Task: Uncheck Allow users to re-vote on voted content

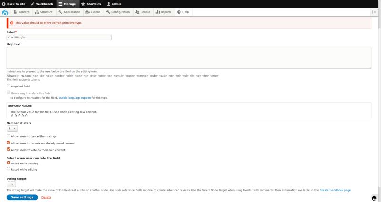Action: coord(9,143)
